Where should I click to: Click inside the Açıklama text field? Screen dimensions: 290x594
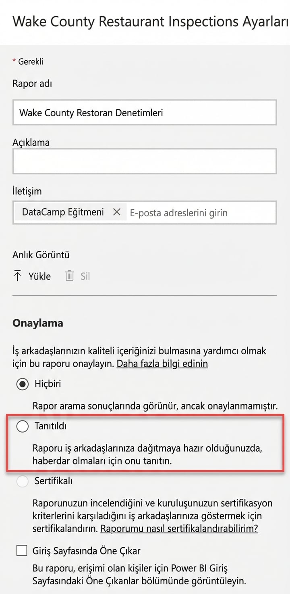click(145, 161)
